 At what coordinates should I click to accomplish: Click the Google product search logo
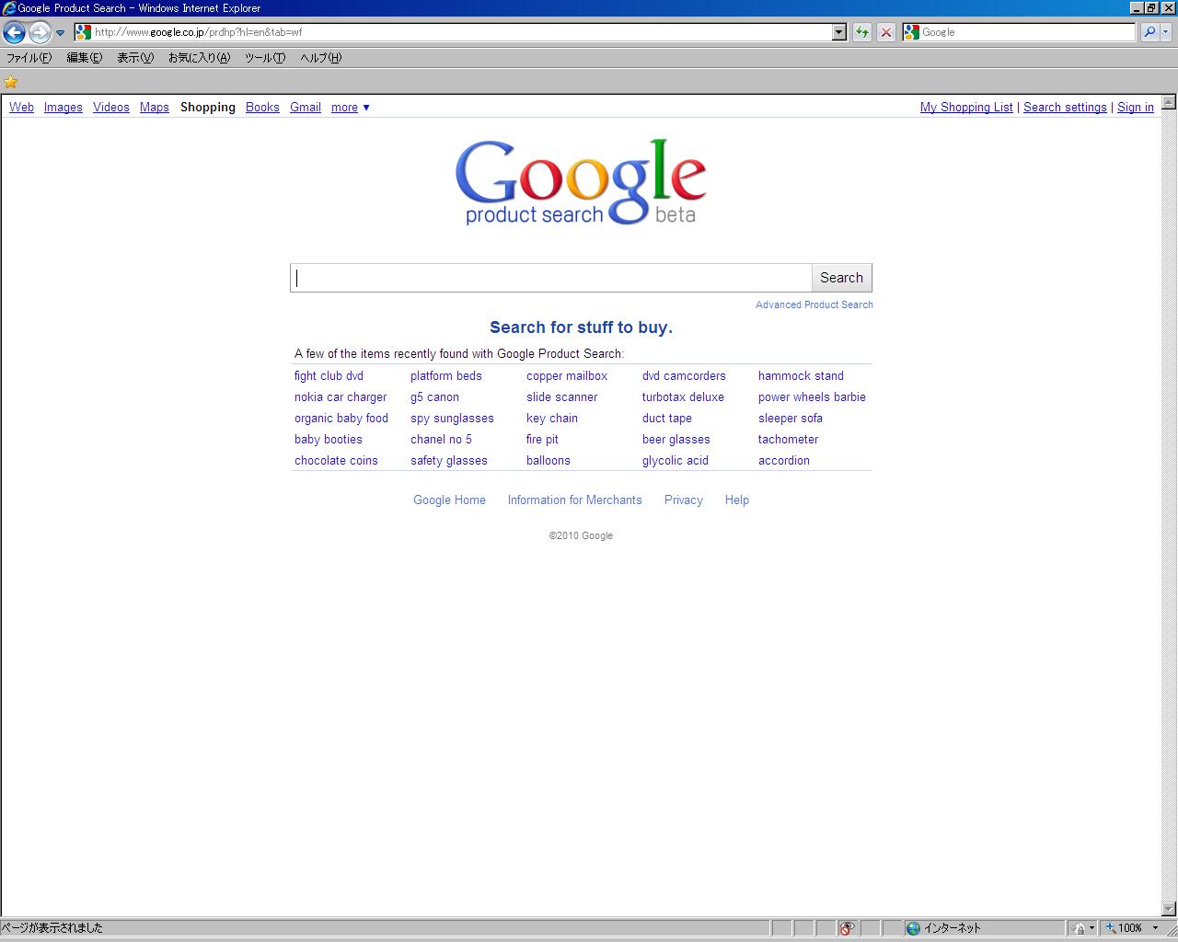coord(581,182)
